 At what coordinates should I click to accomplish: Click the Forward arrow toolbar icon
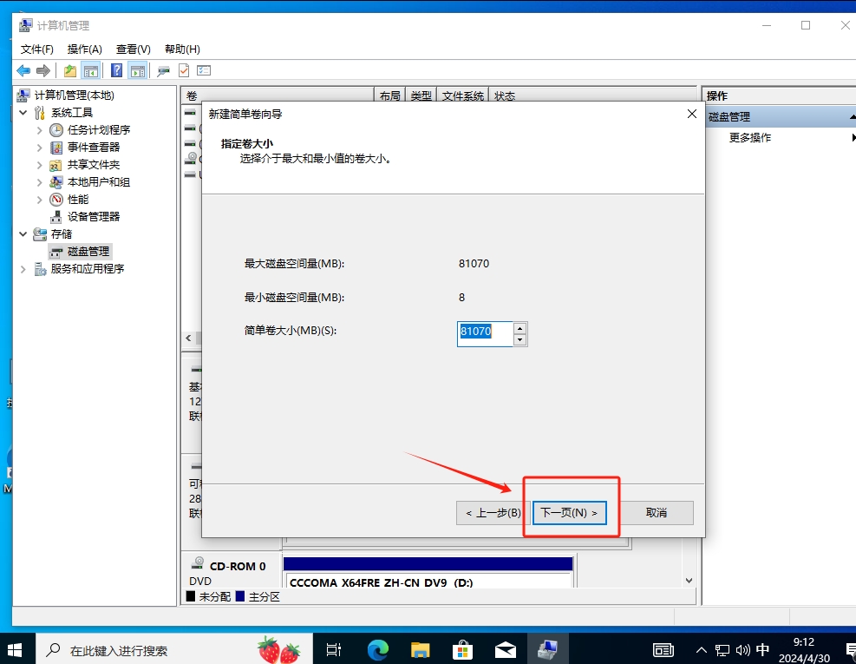coord(43,70)
